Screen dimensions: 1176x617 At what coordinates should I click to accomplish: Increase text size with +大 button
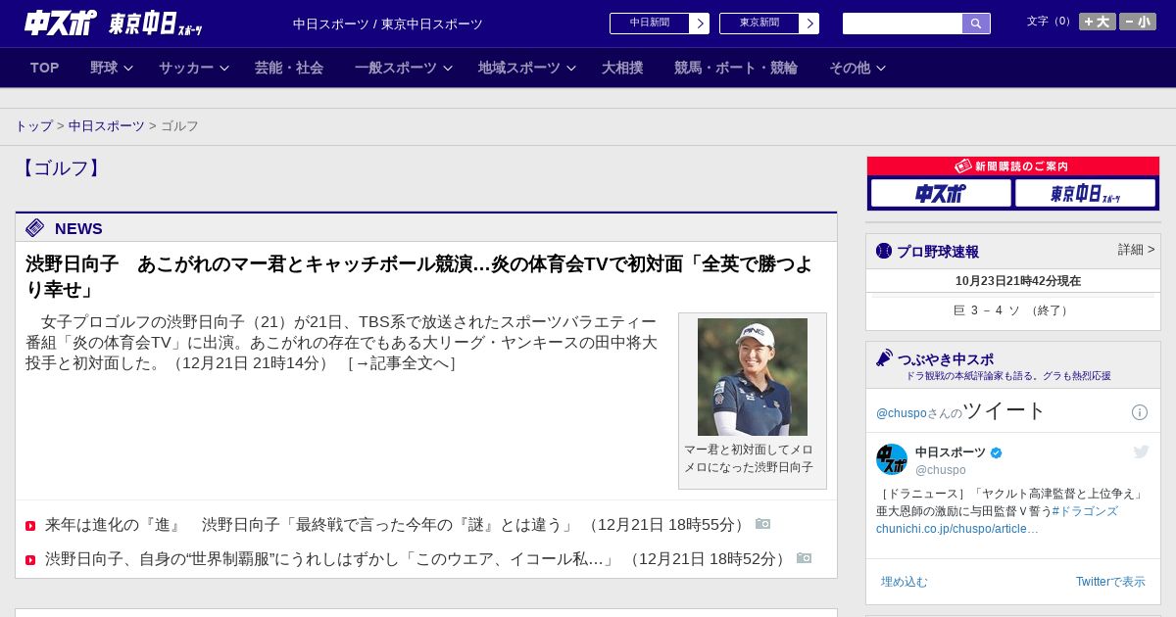click(x=1098, y=22)
